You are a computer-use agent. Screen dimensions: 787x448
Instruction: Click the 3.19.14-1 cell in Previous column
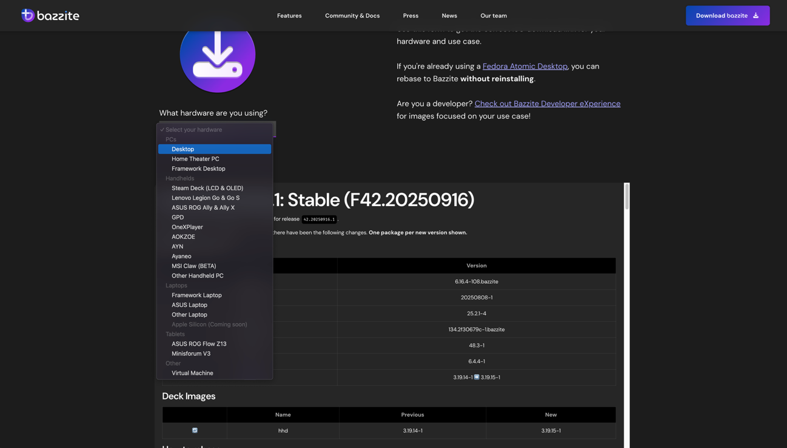click(412, 430)
